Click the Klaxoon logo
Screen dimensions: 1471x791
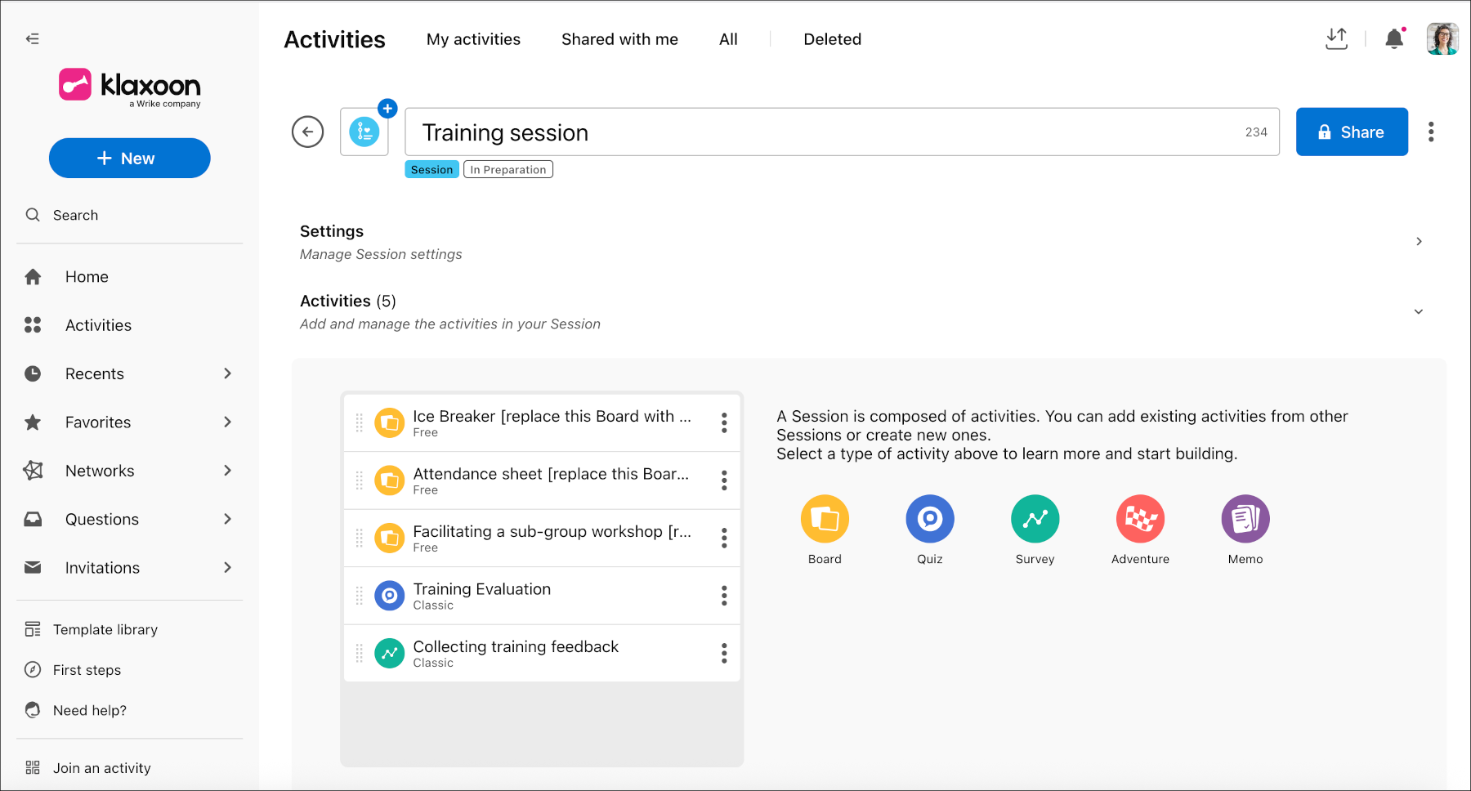[x=130, y=87]
